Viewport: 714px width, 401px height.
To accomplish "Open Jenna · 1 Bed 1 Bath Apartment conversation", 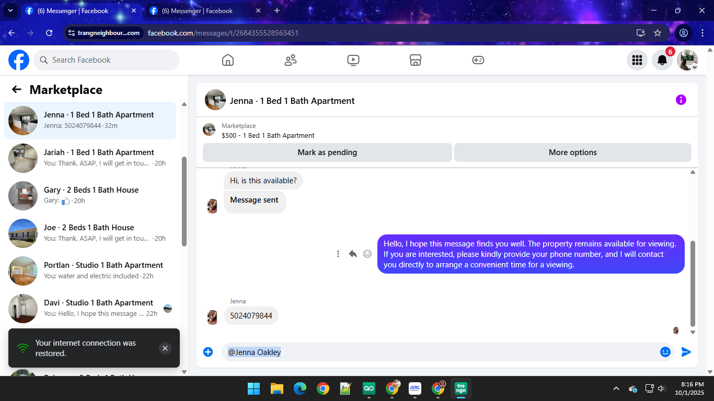I will coord(90,121).
